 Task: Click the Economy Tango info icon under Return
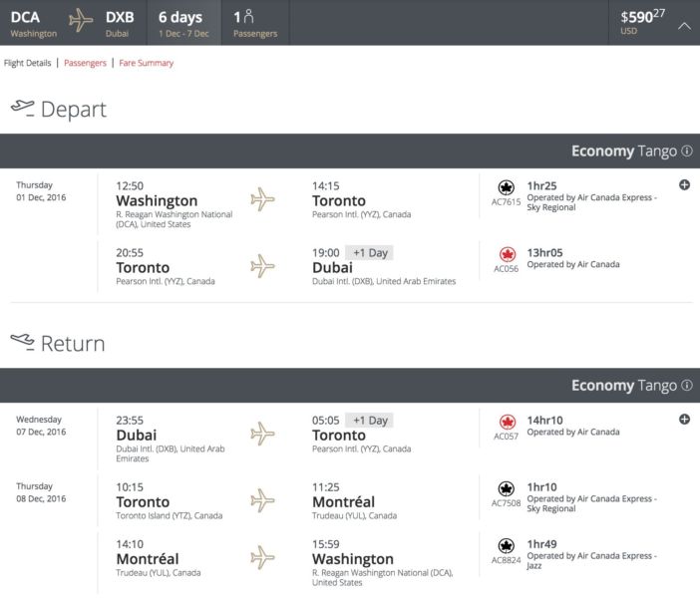[686, 386]
